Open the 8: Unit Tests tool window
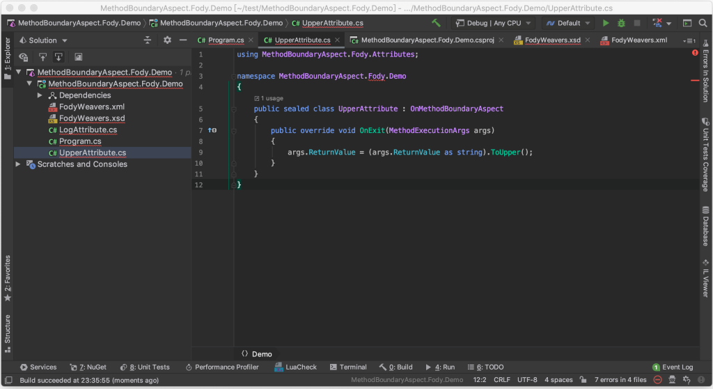The height and width of the screenshot is (389, 713). (145, 367)
